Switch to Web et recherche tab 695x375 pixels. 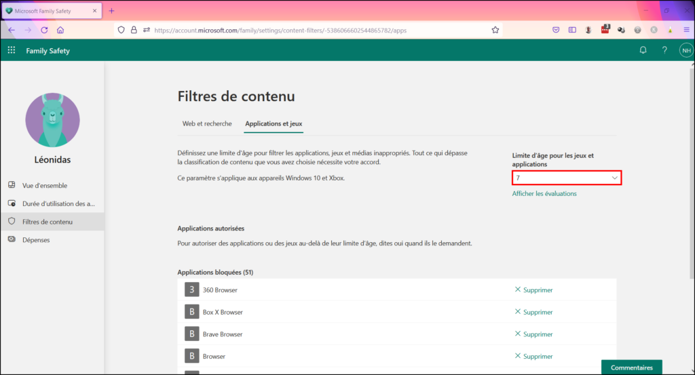pos(207,123)
